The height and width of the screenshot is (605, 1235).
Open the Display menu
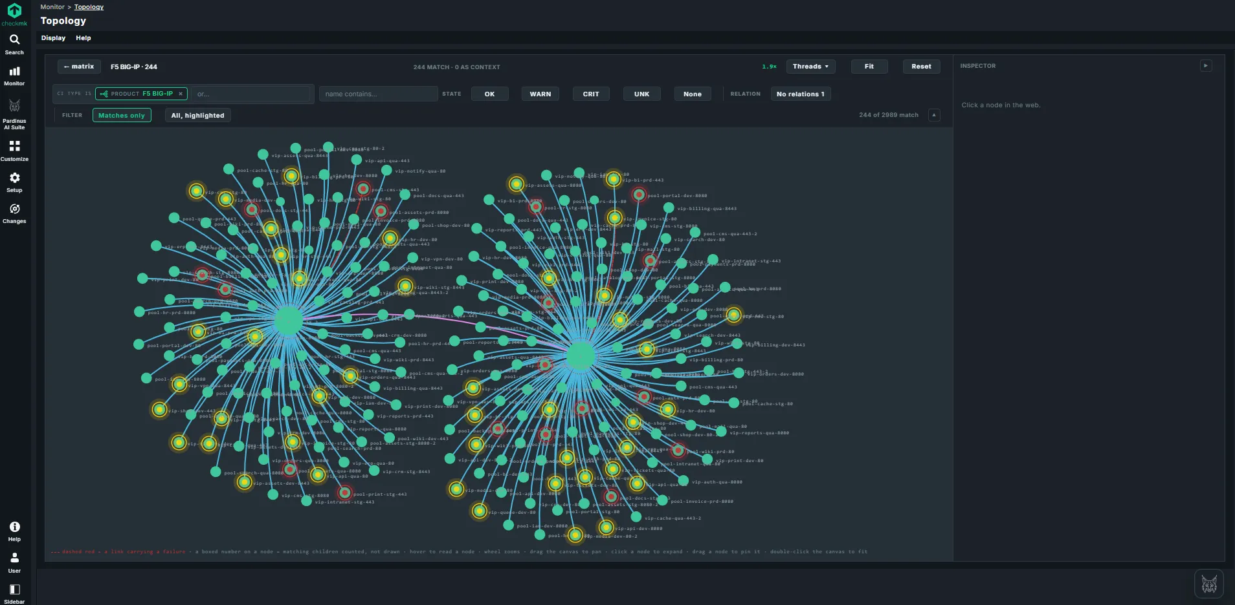(53, 38)
